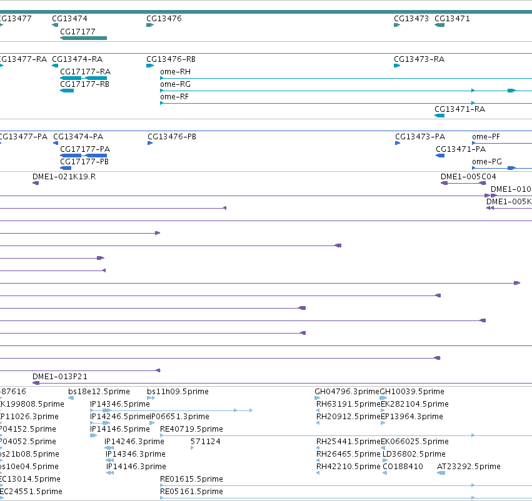This screenshot has width=532, height=501.
Task: Select the CG13476-PB protein label
Action: click(x=172, y=137)
